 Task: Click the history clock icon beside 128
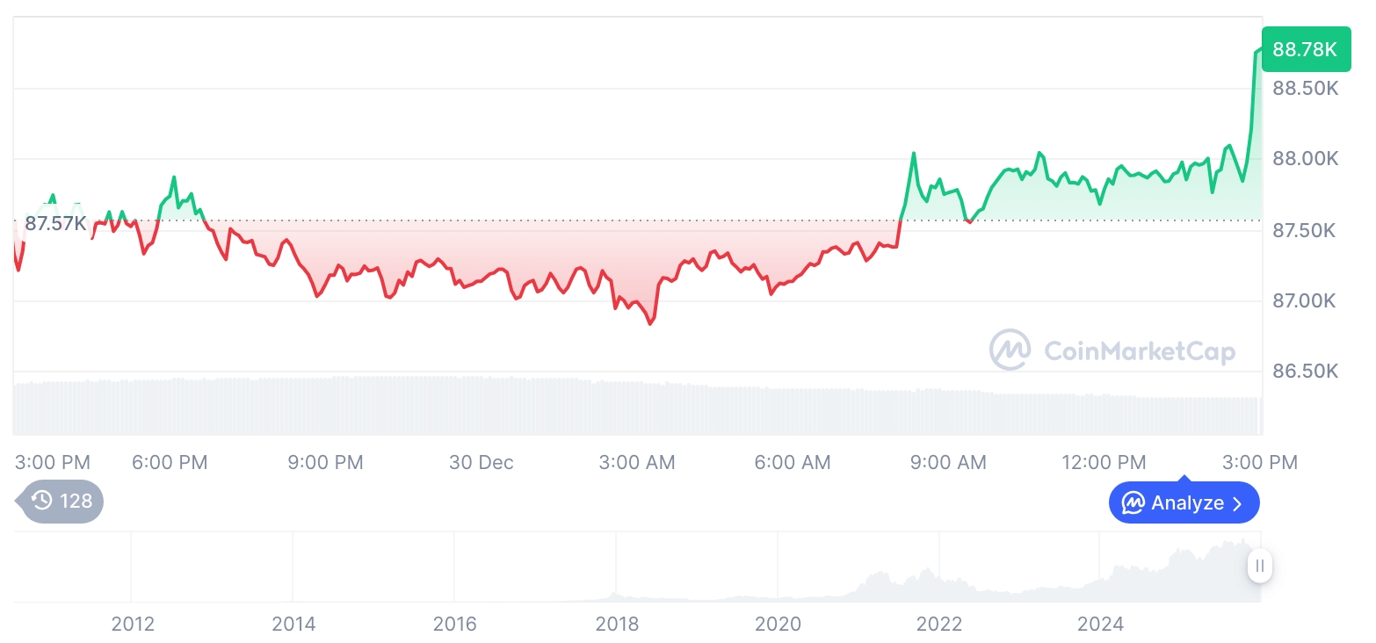click(x=41, y=501)
